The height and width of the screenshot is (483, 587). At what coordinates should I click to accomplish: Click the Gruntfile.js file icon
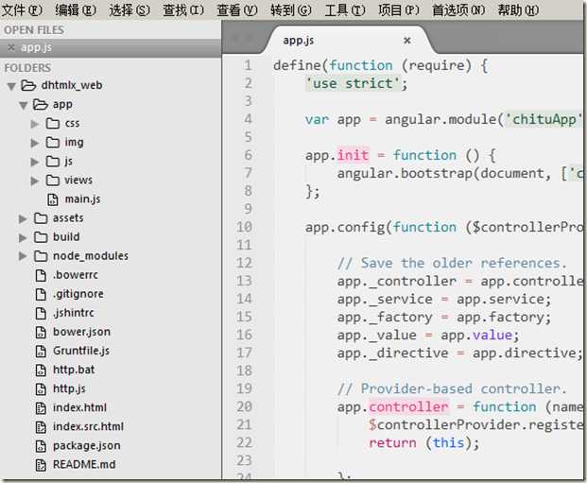41,352
